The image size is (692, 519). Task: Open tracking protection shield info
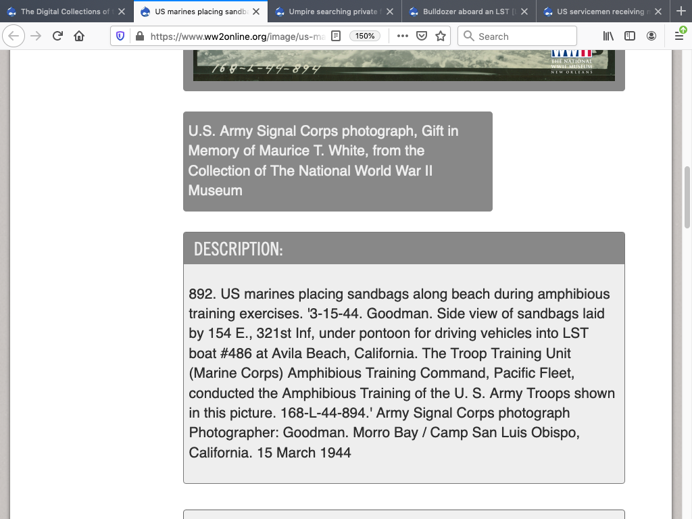121,36
